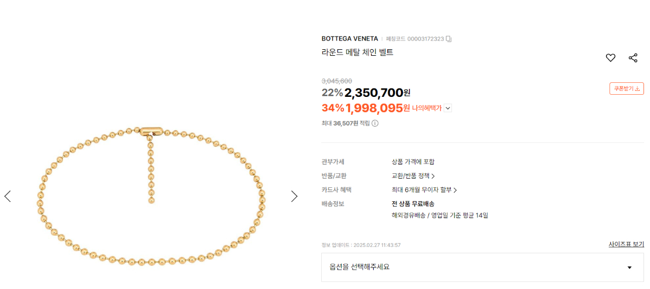
Task: Open the 사이즈표 보기 size chart
Action: [x=626, y=244]
